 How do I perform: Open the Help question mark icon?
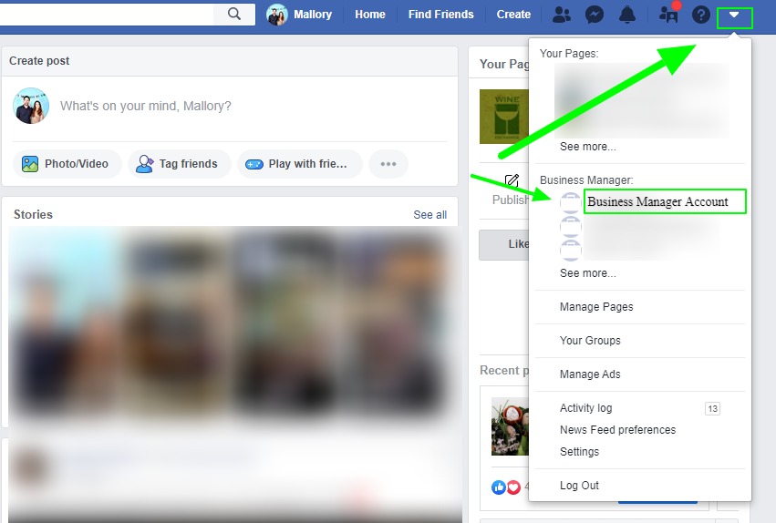701,15
